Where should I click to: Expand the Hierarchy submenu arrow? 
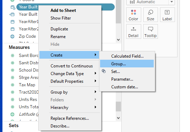(x=96, y=107)
